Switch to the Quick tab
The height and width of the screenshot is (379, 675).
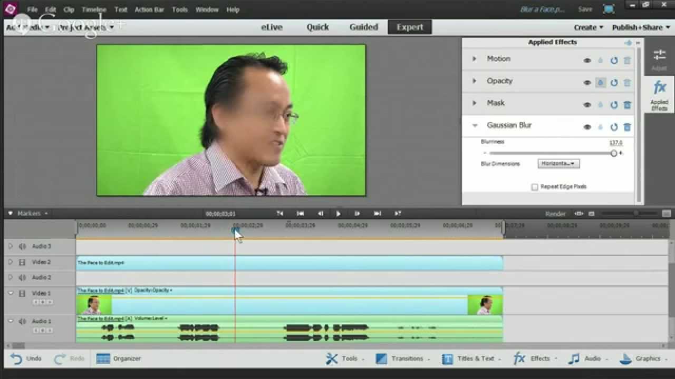pos(317,27)
